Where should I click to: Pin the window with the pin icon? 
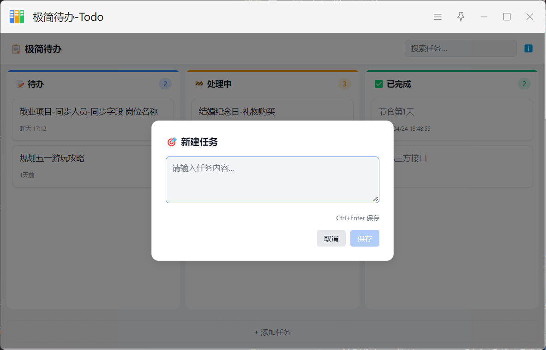[x=461, y=17]
